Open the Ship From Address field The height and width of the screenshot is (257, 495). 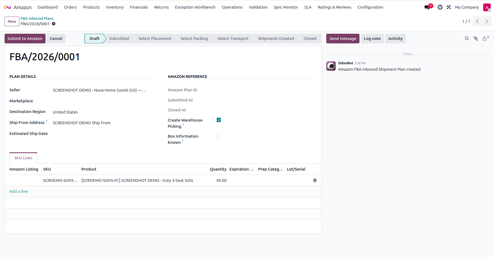coord(105,123)
